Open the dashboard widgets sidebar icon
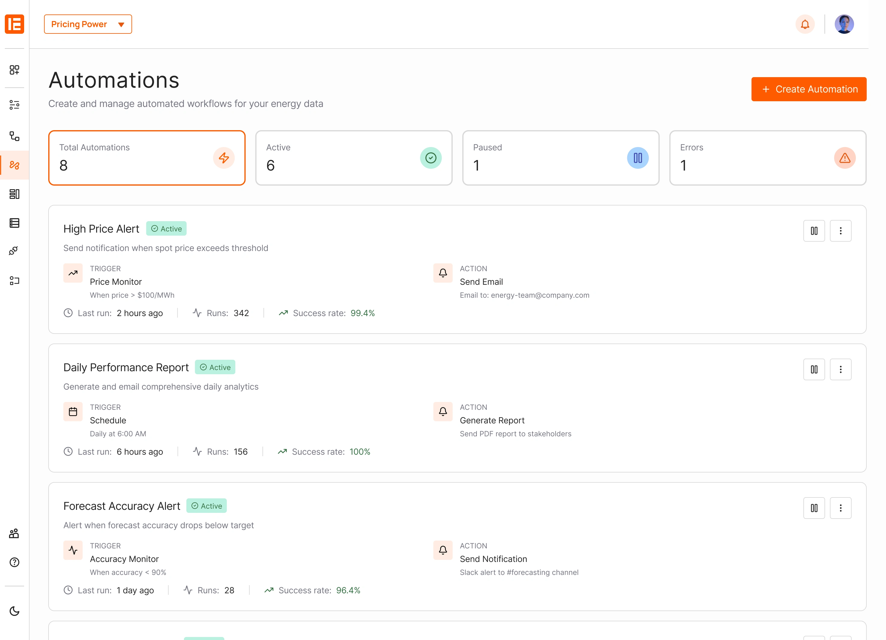This screenshot has height=640, width=886. 14,70
